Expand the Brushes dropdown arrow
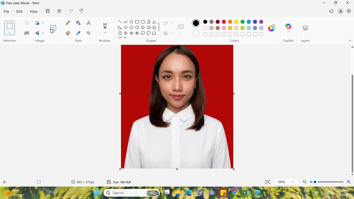354x199 pixels. pyautogui.click(x=105, y=33)
